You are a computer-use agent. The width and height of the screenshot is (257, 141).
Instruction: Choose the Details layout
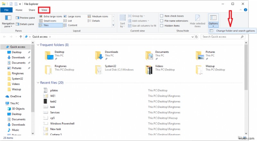94,21
